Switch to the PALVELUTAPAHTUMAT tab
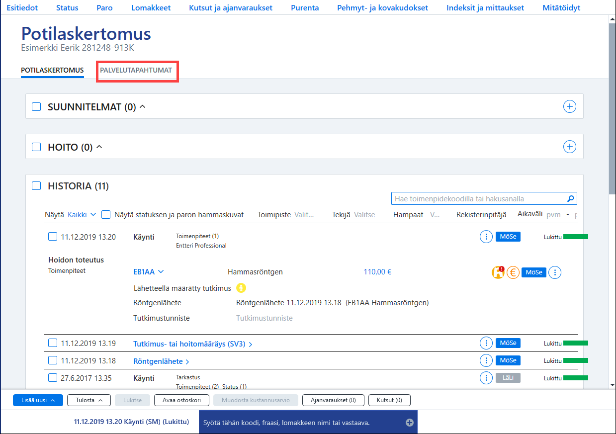 click(136, 70)
